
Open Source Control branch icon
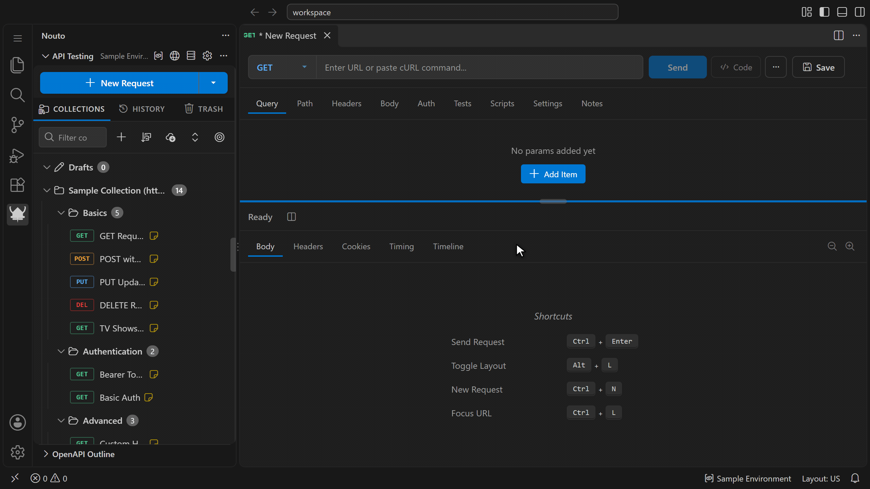17,125
